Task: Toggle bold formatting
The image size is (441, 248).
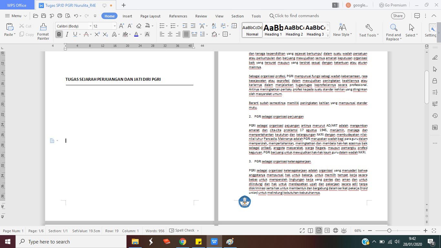Action: click(59, 34)
